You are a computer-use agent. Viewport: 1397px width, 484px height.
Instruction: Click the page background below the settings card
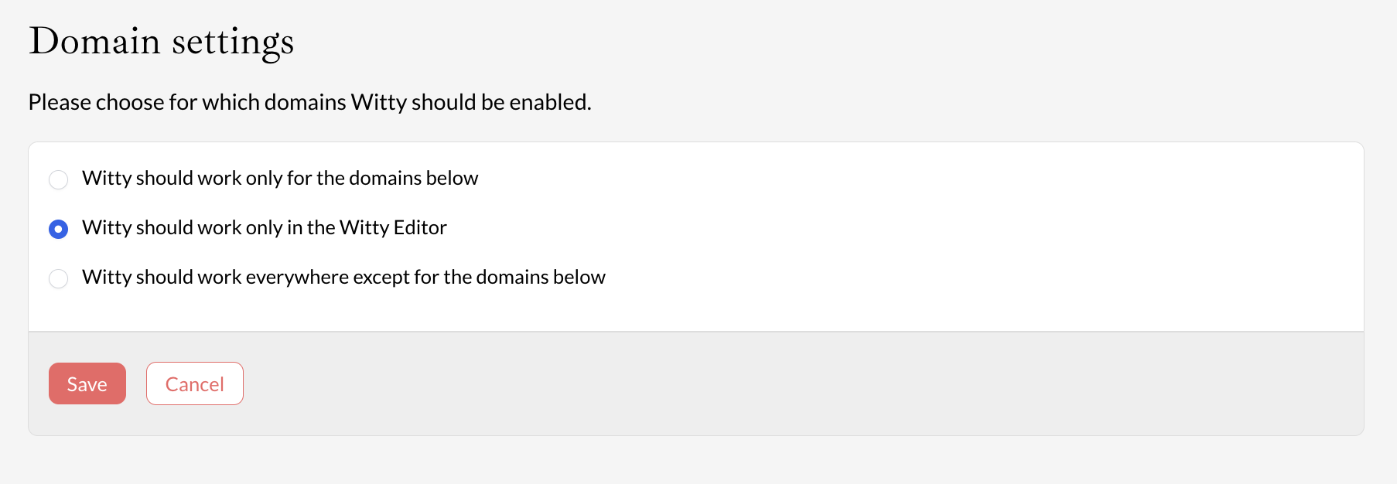(696, 461)
